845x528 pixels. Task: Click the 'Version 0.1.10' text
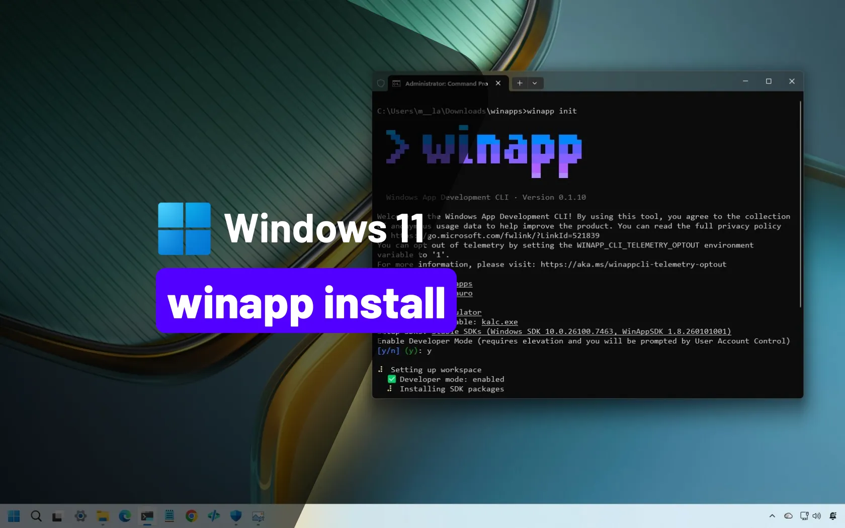[554, 198]
